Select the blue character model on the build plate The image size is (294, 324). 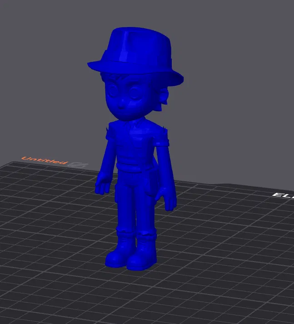(135, 149)
